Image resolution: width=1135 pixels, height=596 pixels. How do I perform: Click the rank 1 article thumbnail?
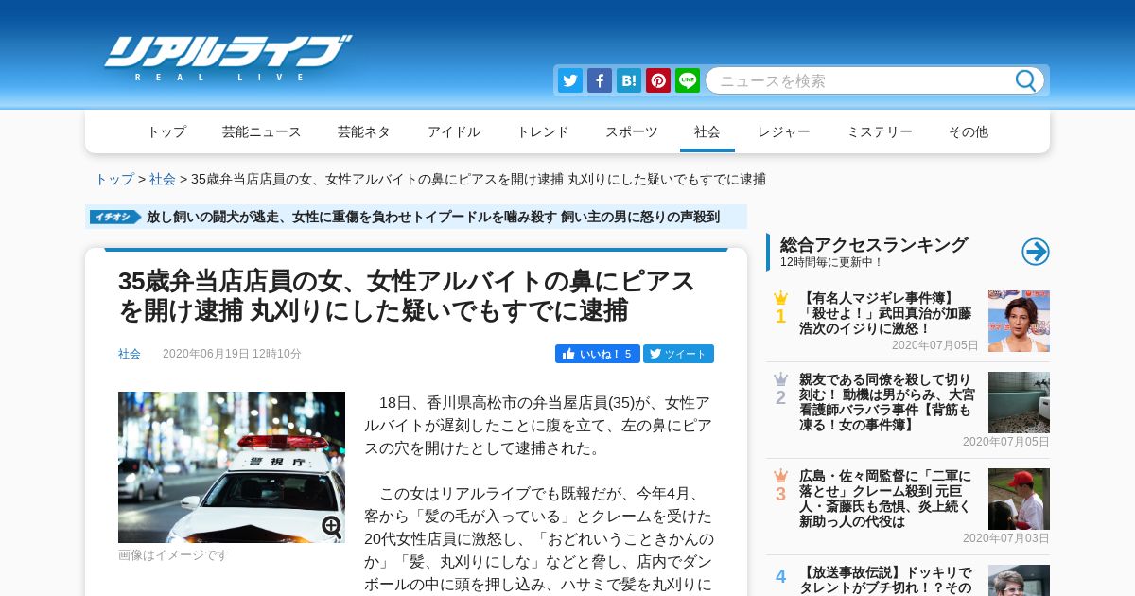[x=1019, y=321]
